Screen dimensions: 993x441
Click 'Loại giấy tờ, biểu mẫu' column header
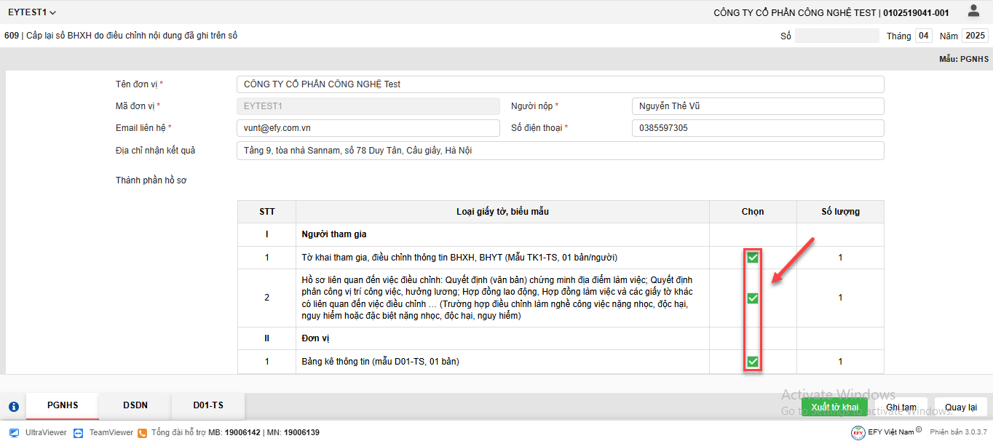(502, 212)
